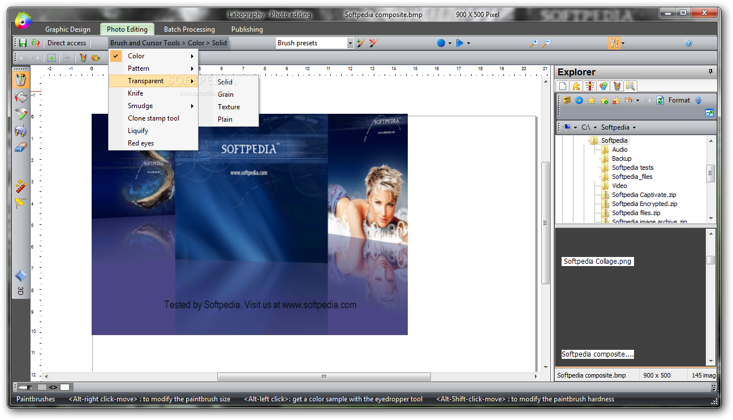Switch to the Batch Processing tab
This screenshot has width=733, height=420.
click(x=189, y=29)
